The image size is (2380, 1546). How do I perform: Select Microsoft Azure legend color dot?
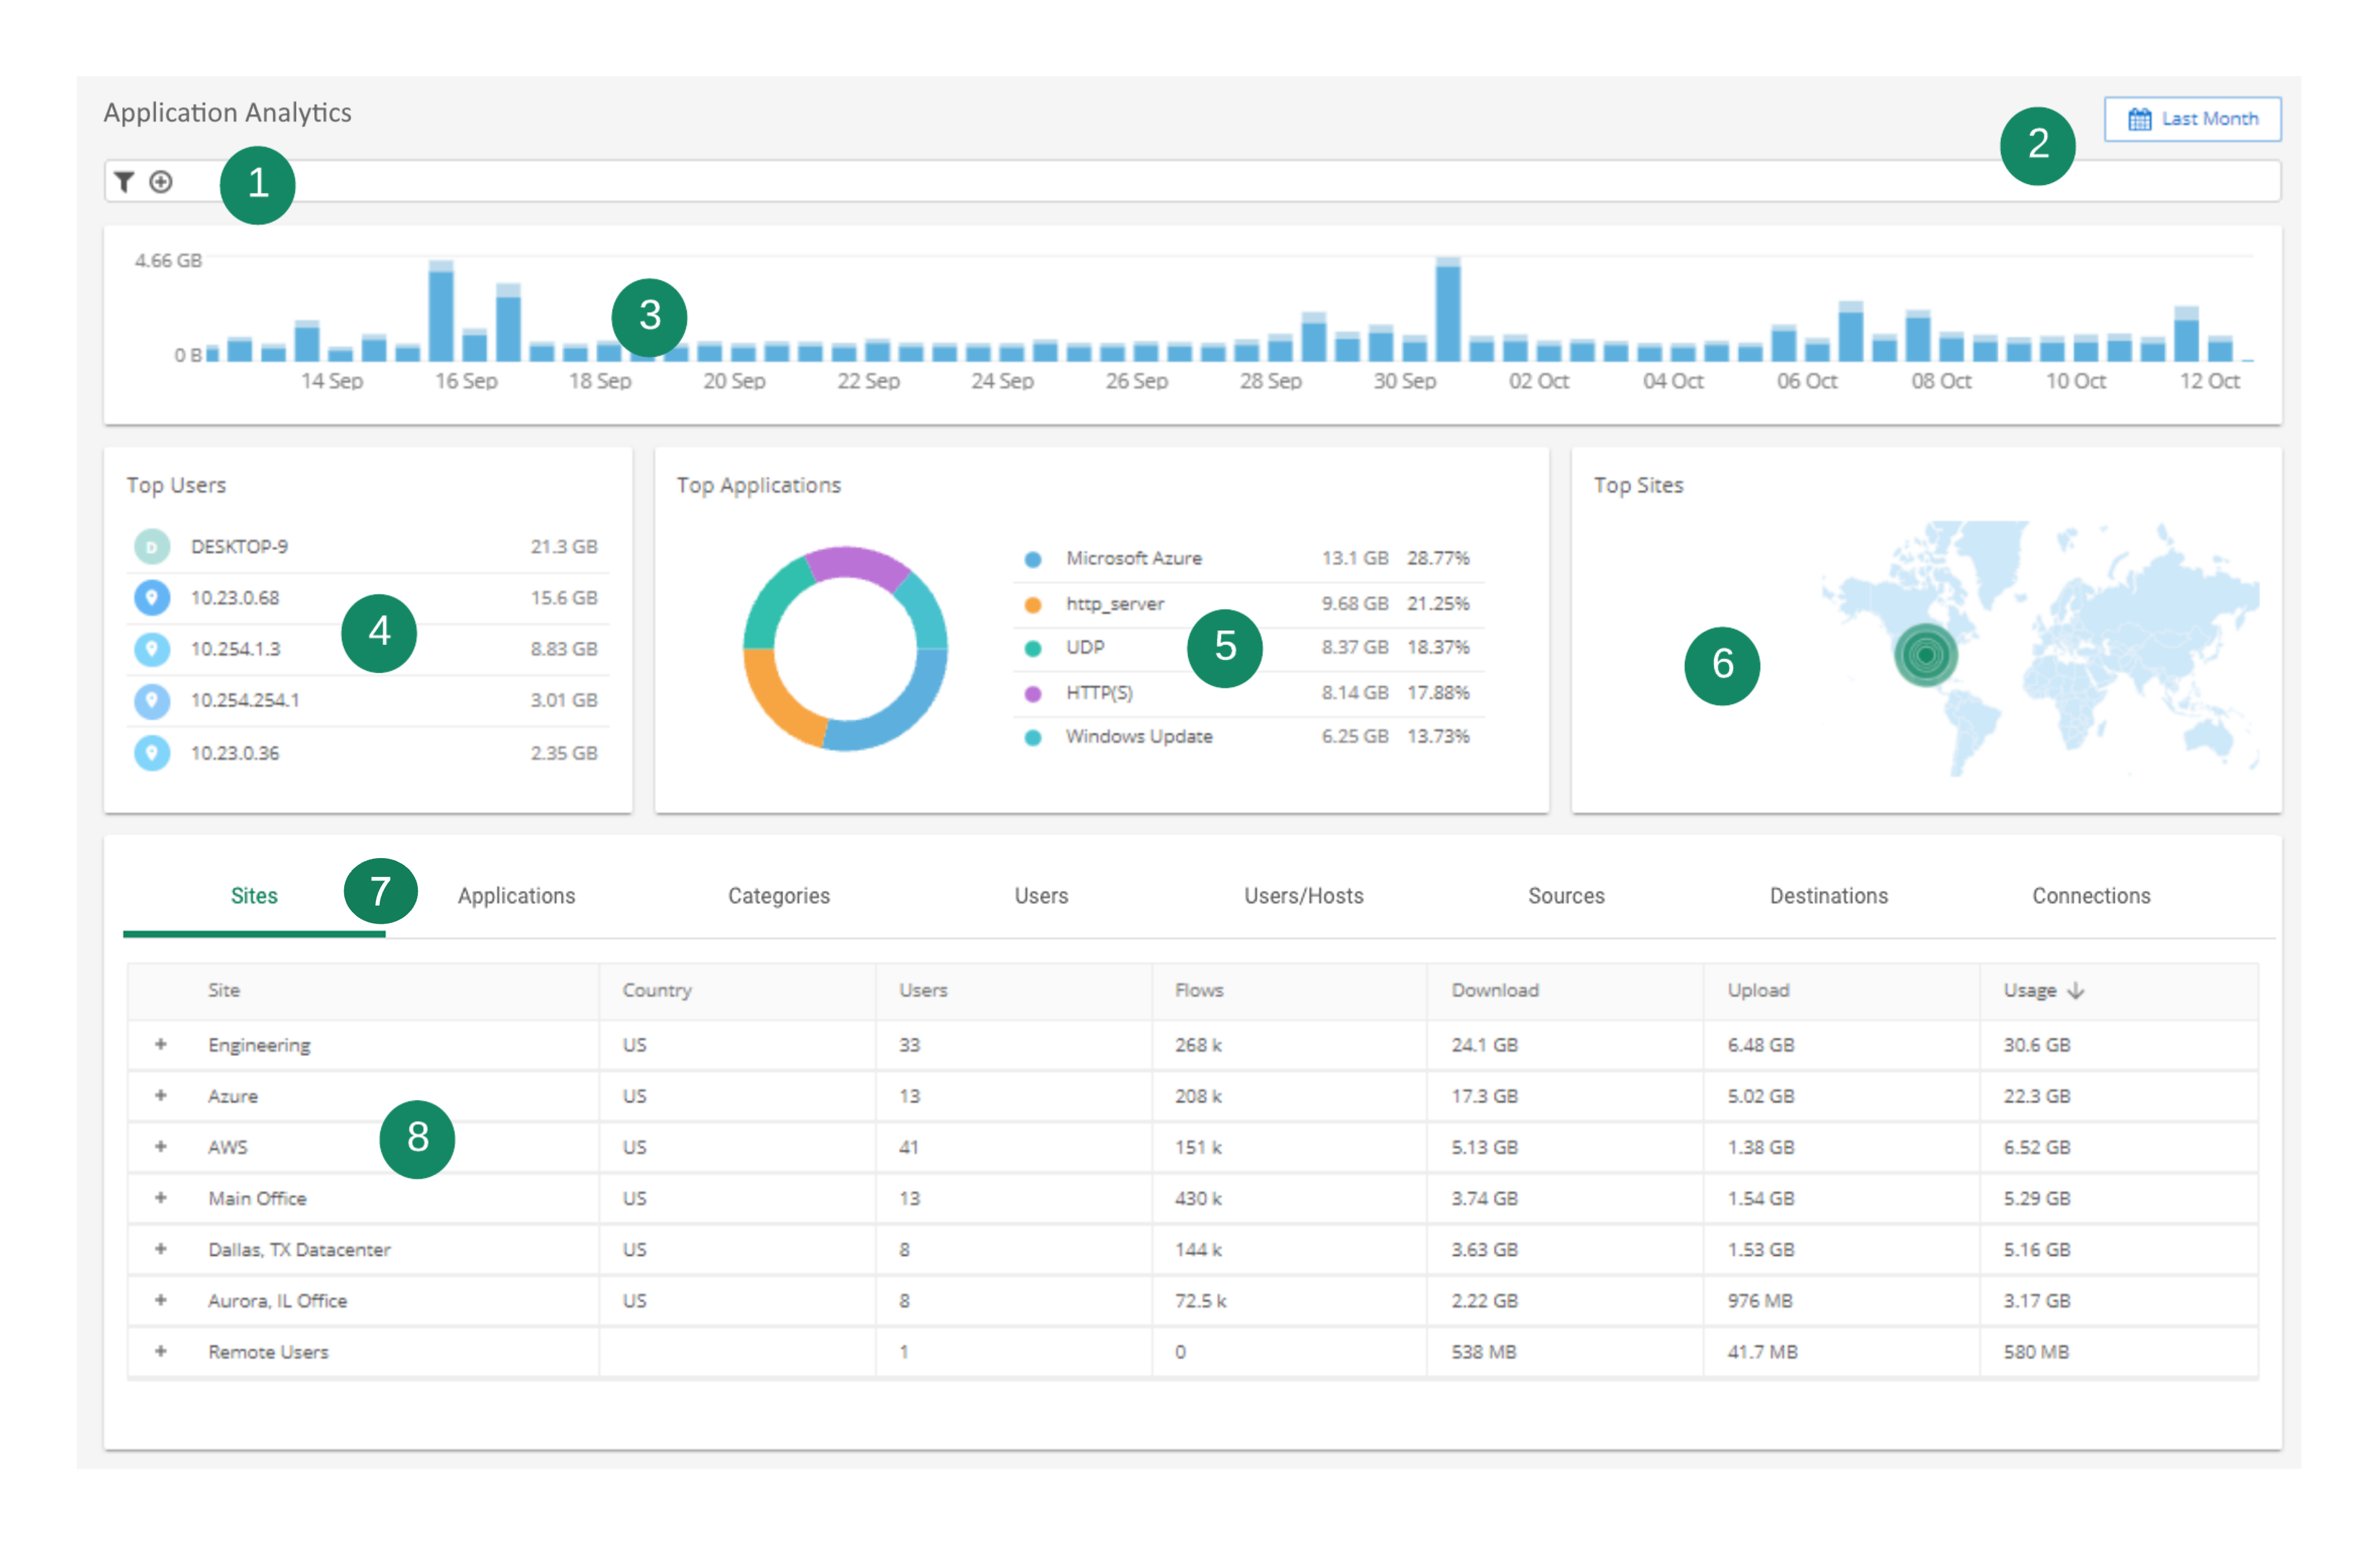1033,559
